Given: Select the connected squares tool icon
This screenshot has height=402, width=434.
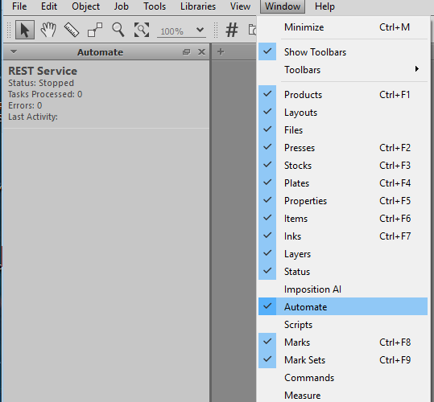Looking at the screenshot, I should pyautogui.click(x=95, y=30).
